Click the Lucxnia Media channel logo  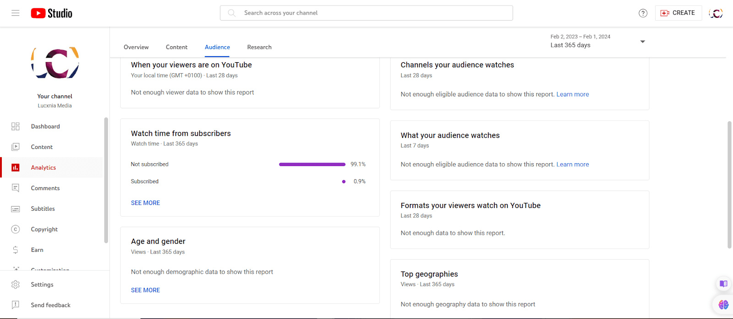pyautogui.click(x=55, y=63)
